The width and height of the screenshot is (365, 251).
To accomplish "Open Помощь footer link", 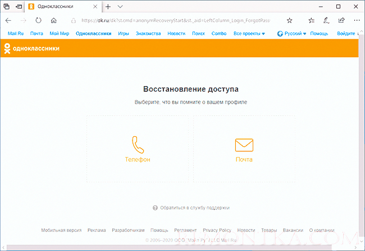I will tap(159, 230).
